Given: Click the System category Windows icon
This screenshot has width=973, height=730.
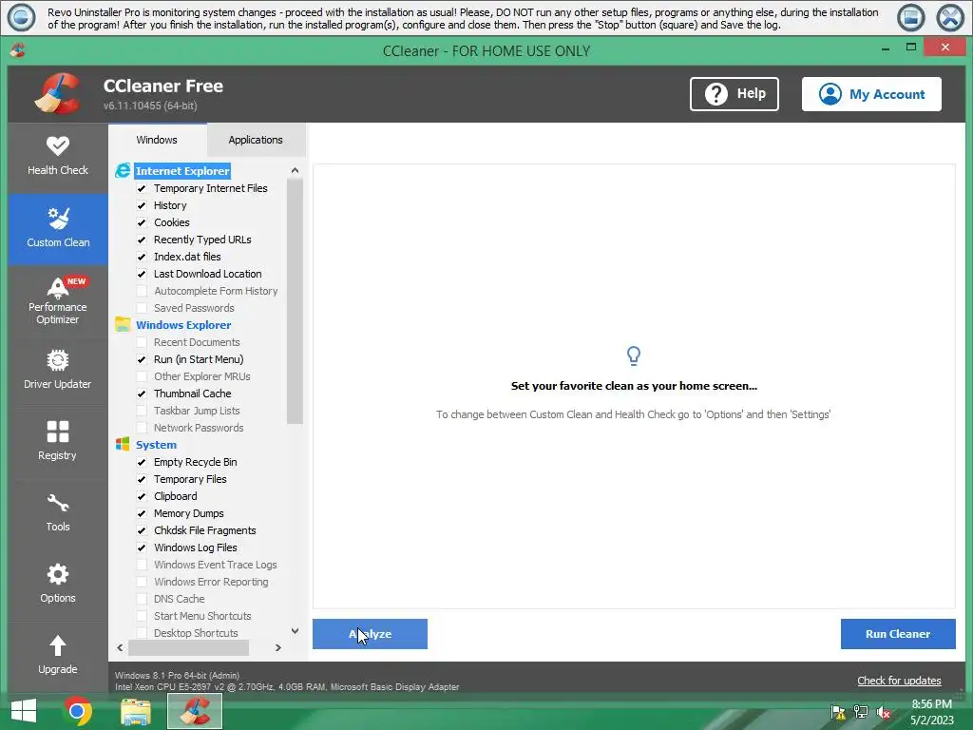Looking at the screenshot, I should [x=123, y=445].
